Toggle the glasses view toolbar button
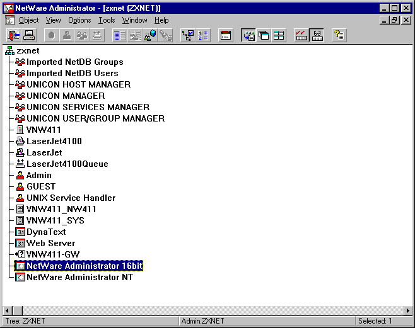The height and width of the screenshot is (328, 415). coord(317,35)
